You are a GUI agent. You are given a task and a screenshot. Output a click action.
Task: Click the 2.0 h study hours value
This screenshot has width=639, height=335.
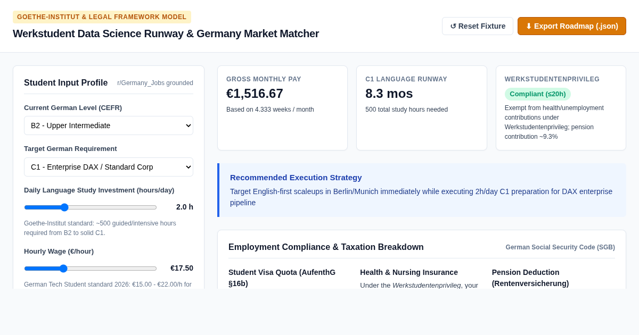pyautogui.click(x=185, y=207)
